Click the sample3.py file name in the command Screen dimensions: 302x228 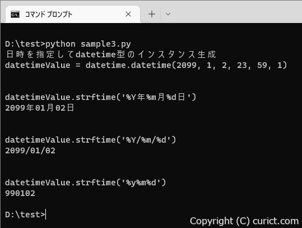coord(106,44)
